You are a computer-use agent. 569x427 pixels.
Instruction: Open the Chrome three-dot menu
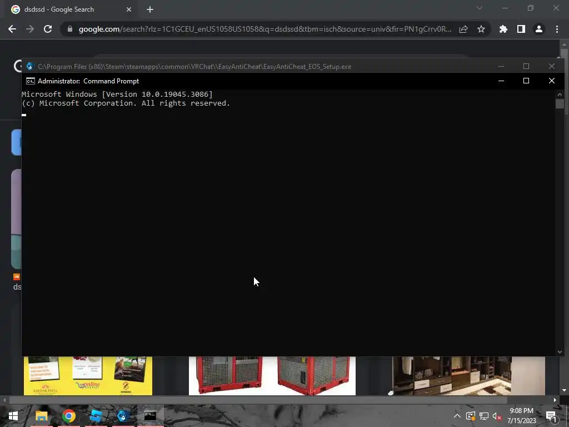[x=557, y=29]
